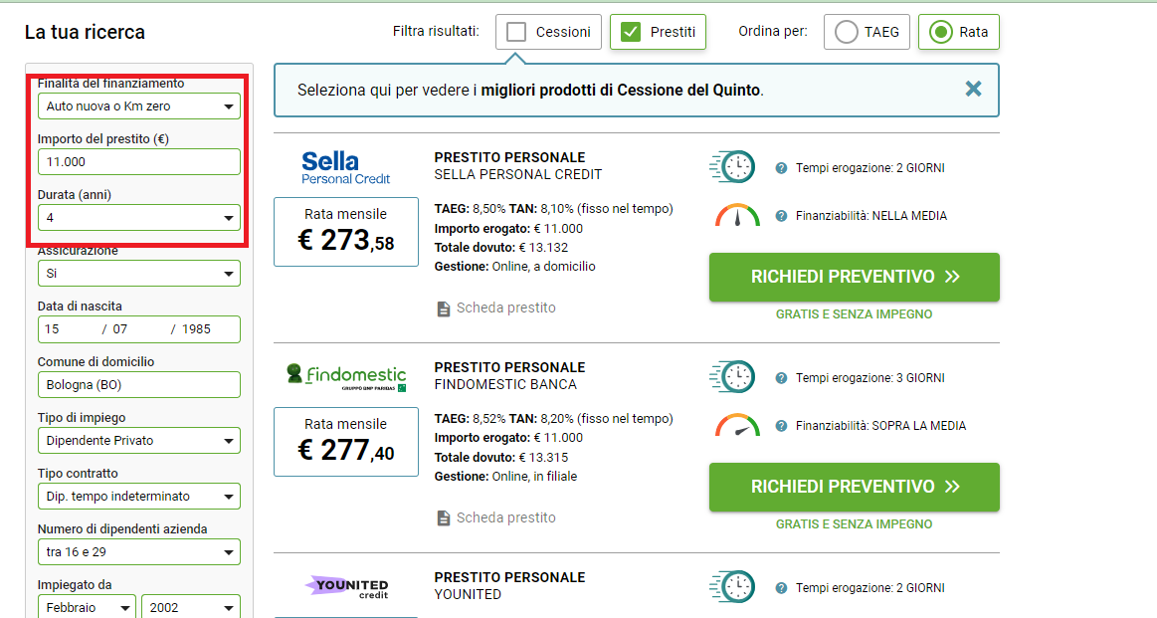The image size is (1157, 618).
Task: Click Findomestic finanziabilità gauge icon
Action: click(x=737, y=425)
